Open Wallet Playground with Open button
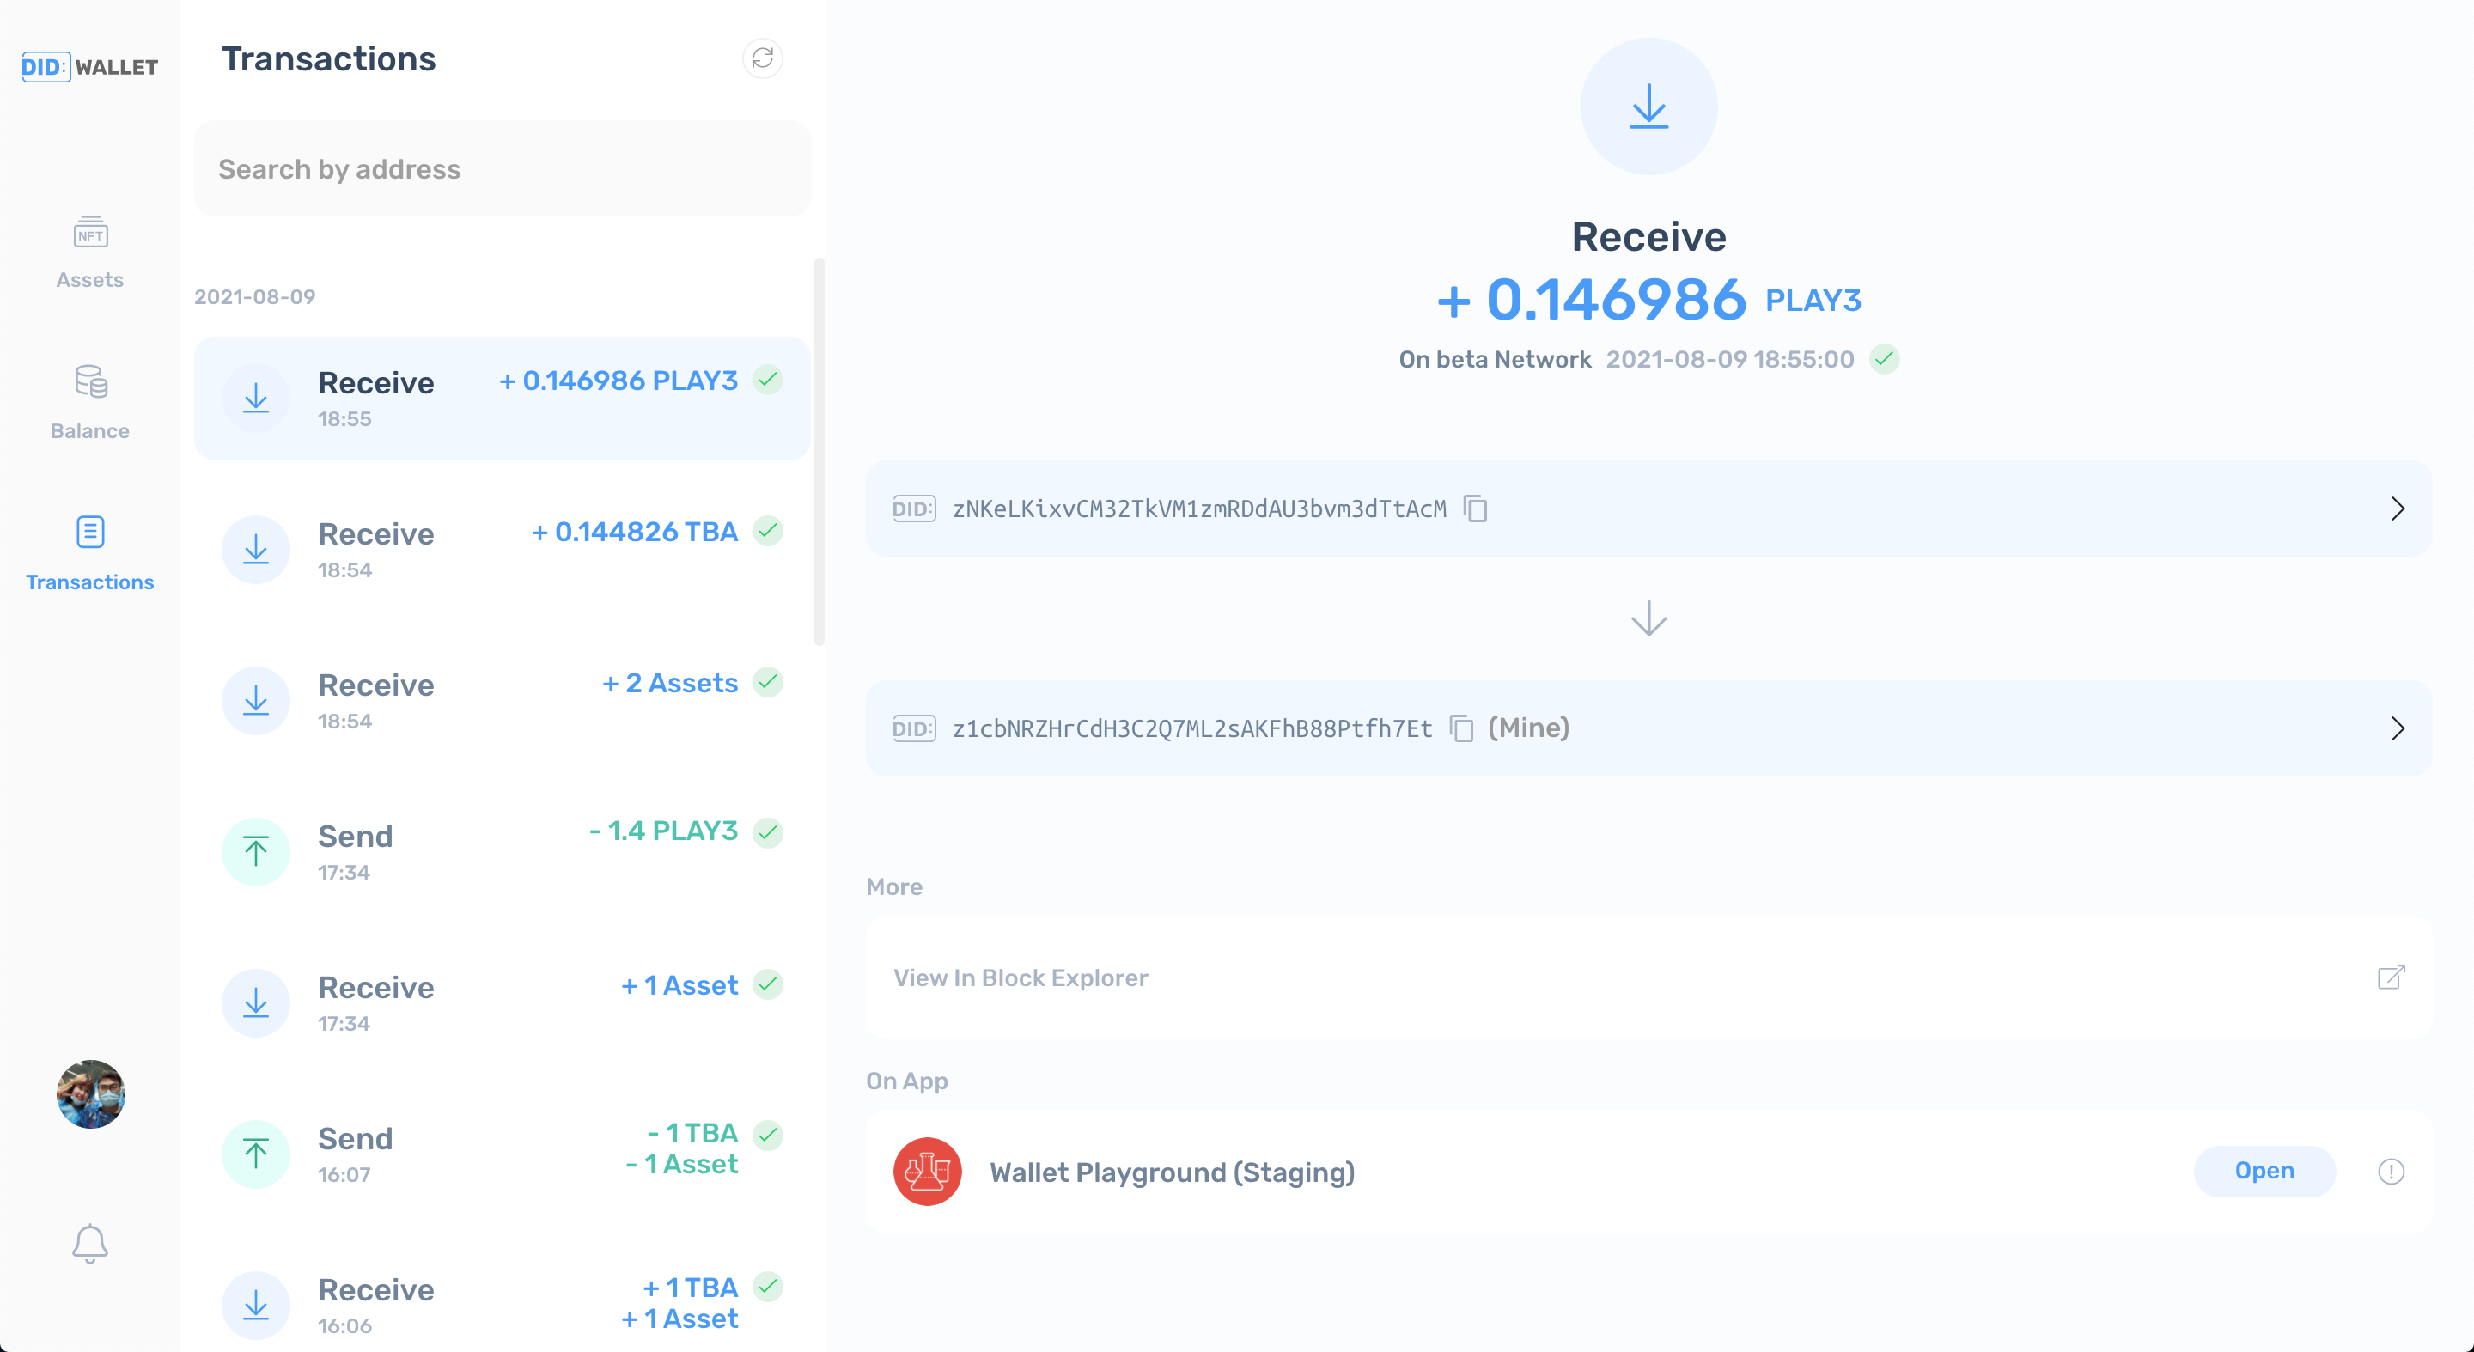Image resolution: width=2474 pixels, height=1352 pixels. pos(2264,1172)
